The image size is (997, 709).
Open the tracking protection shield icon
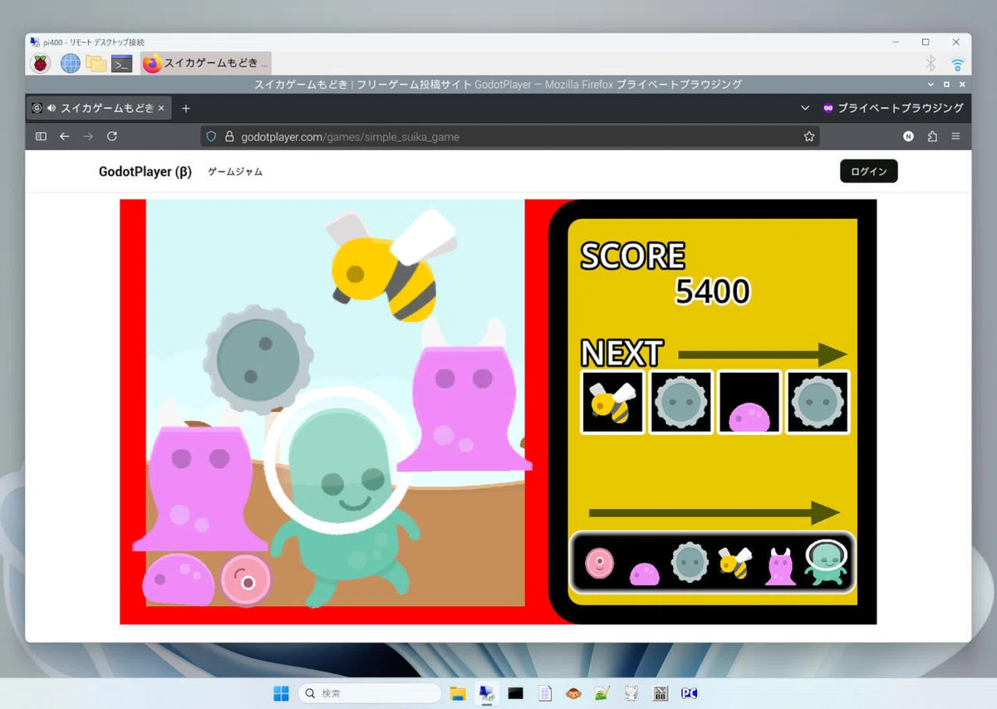point(211,136)
